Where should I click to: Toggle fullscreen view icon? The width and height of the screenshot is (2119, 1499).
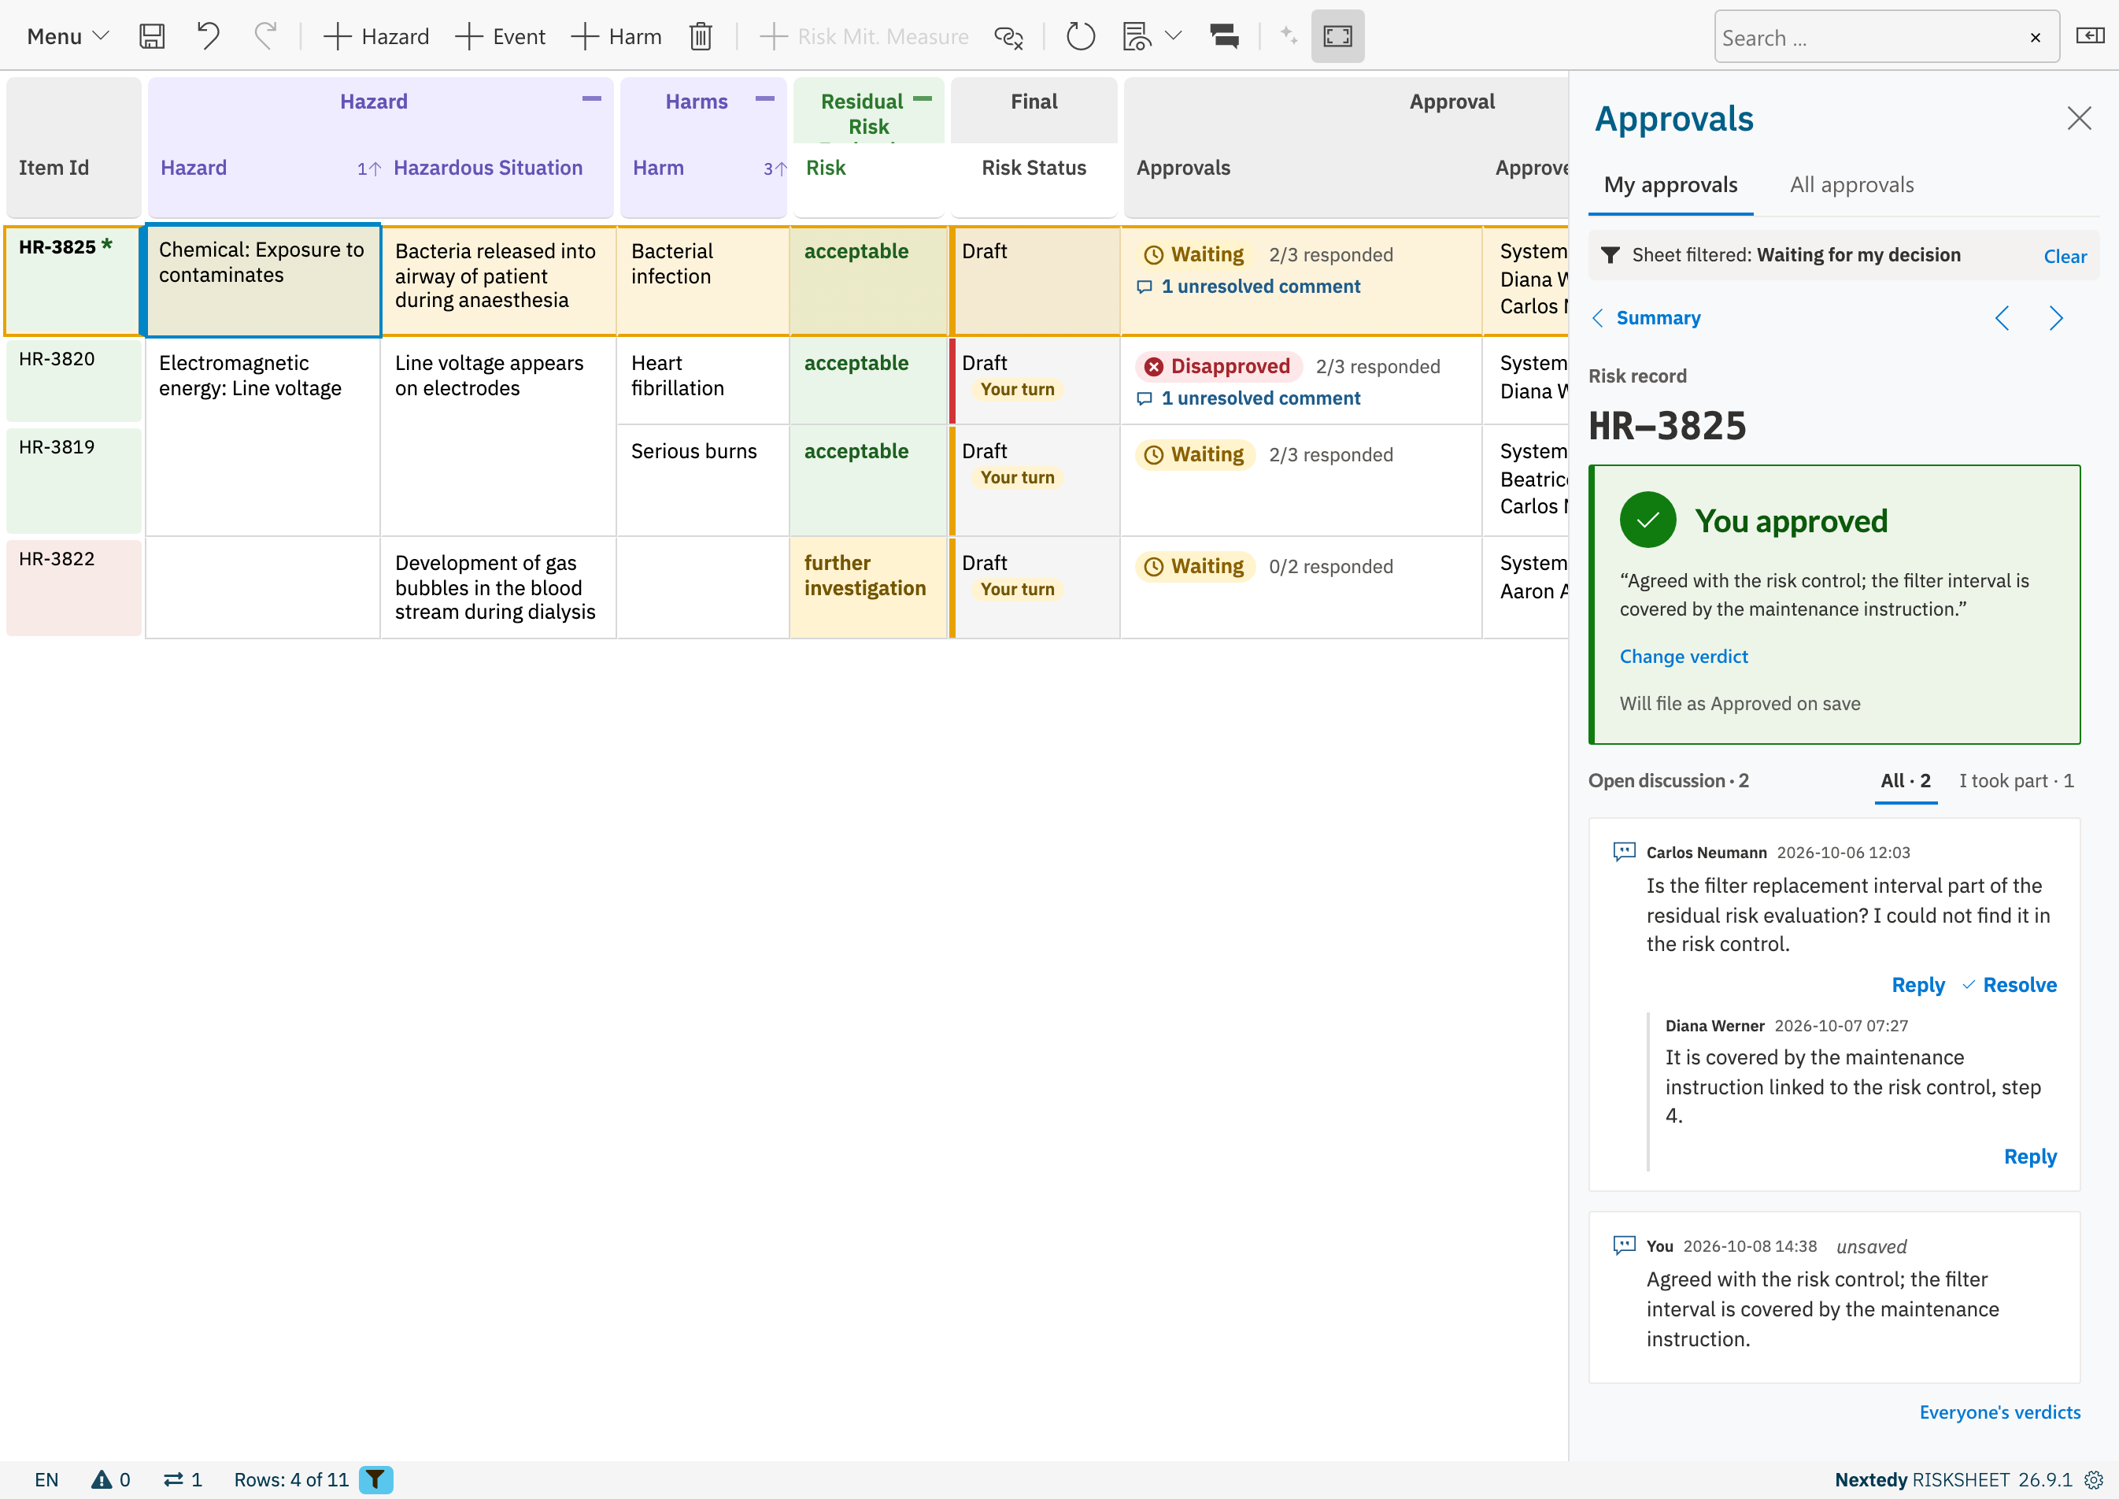click(x=1337, y=37)
